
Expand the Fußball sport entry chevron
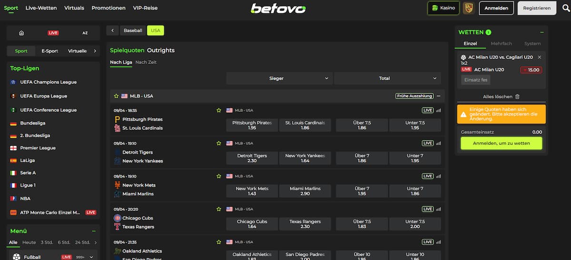click(x=91, y=257)
